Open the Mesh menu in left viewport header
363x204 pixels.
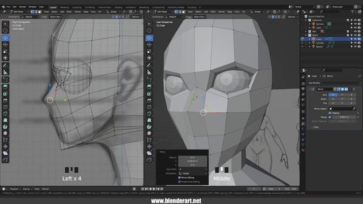point(69,11)
